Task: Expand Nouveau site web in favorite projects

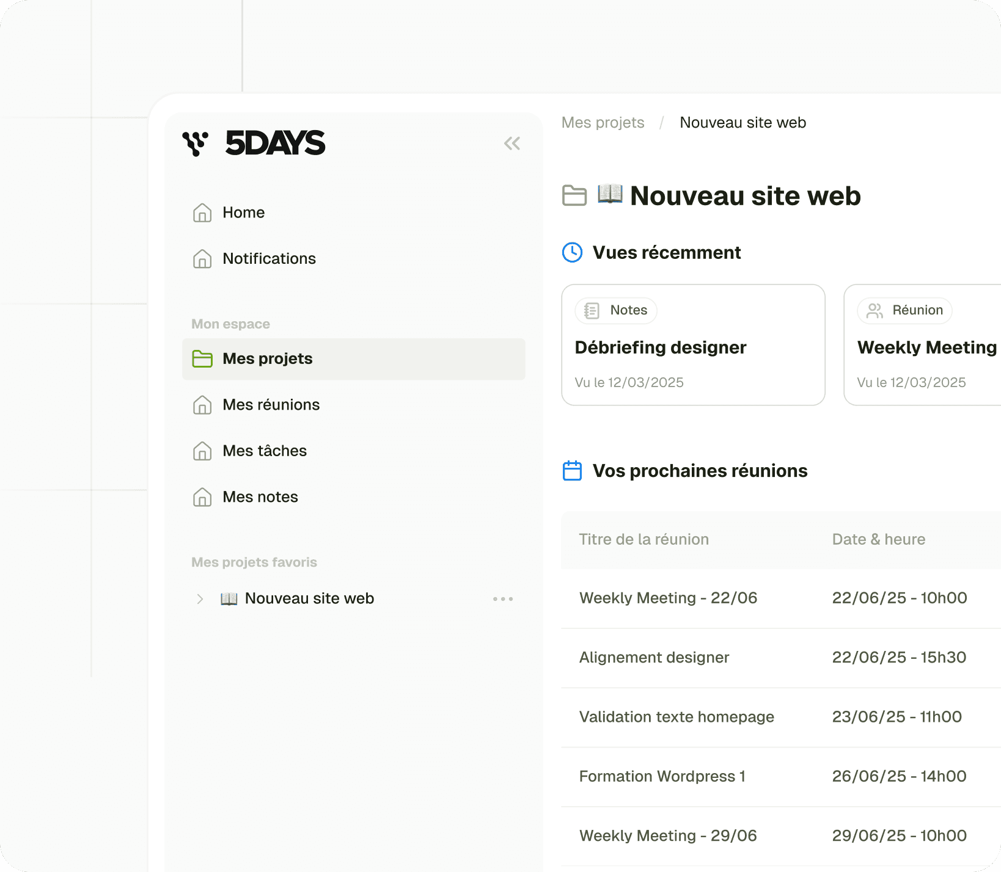Action: [200, 598]
